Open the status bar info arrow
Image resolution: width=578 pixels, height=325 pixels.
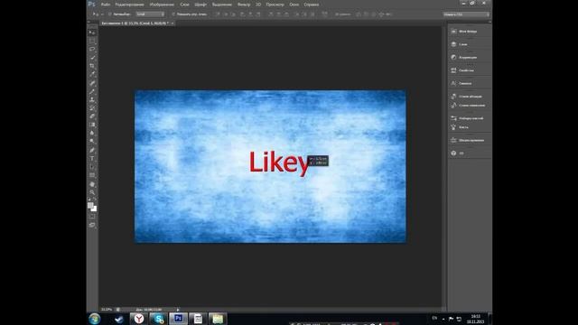coord(178,310)
